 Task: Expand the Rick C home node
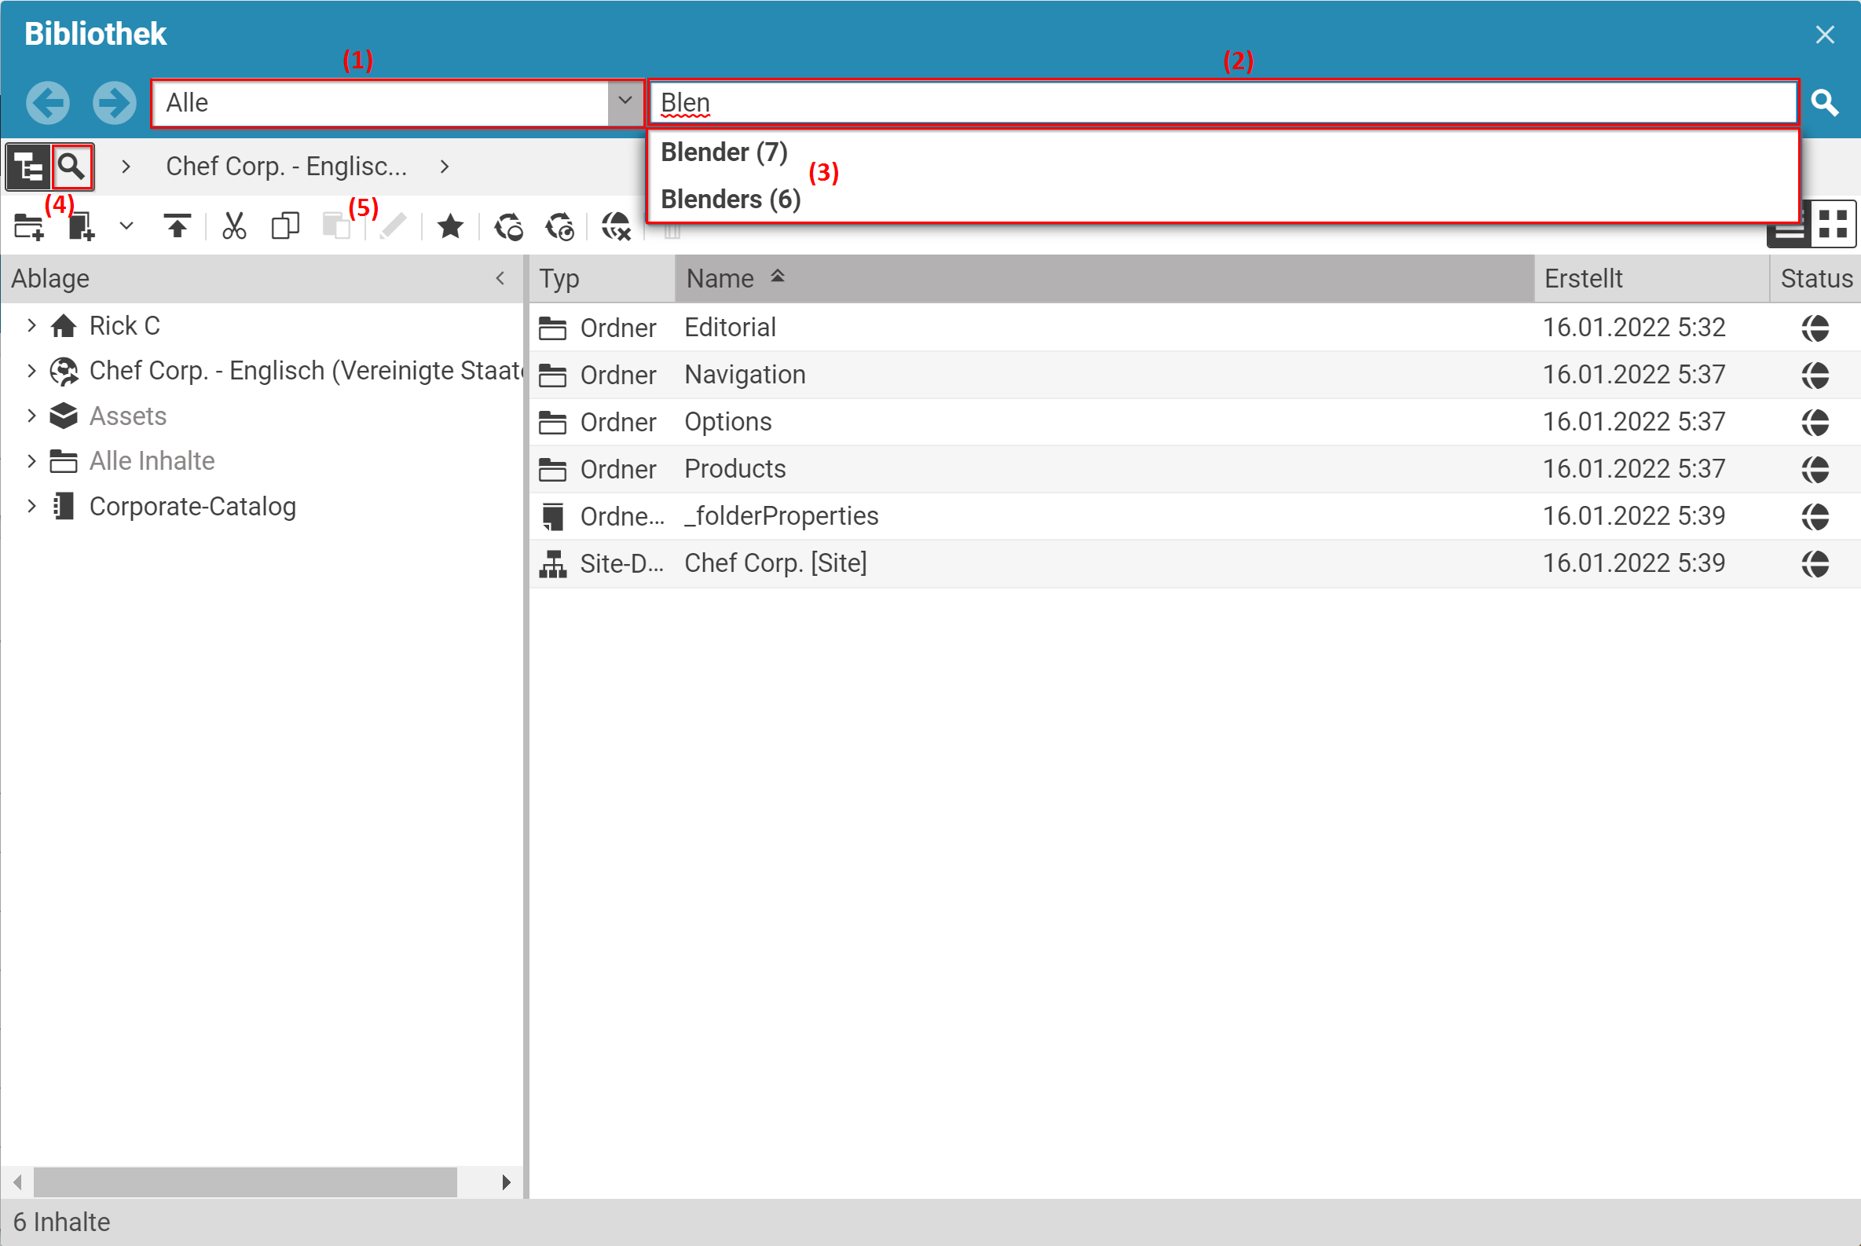pyautogui.click(x=31, y=326)
